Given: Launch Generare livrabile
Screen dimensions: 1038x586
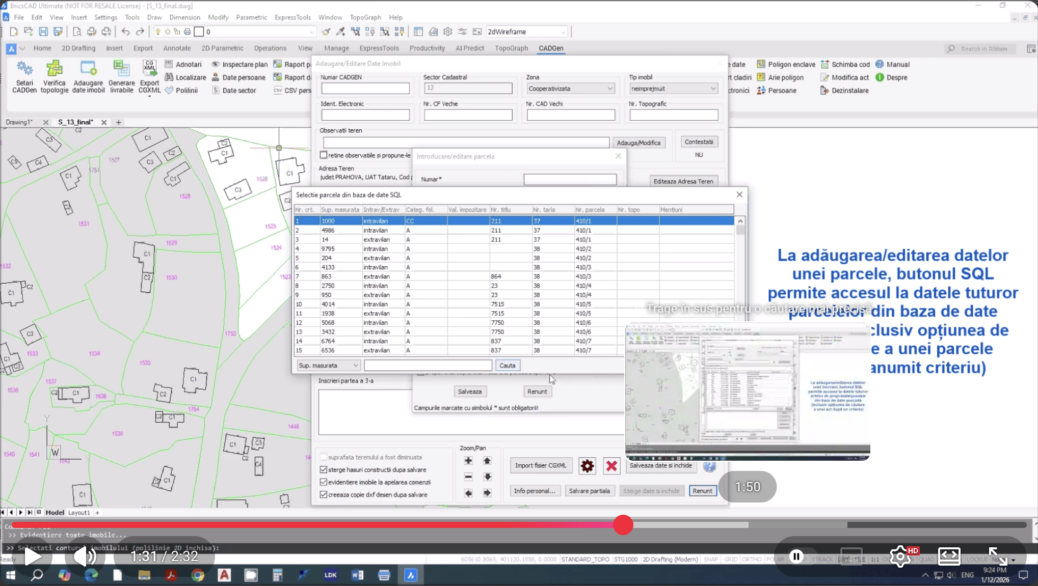Looking at the screenshot, I should pyautogui.click(x=121, y=77).
